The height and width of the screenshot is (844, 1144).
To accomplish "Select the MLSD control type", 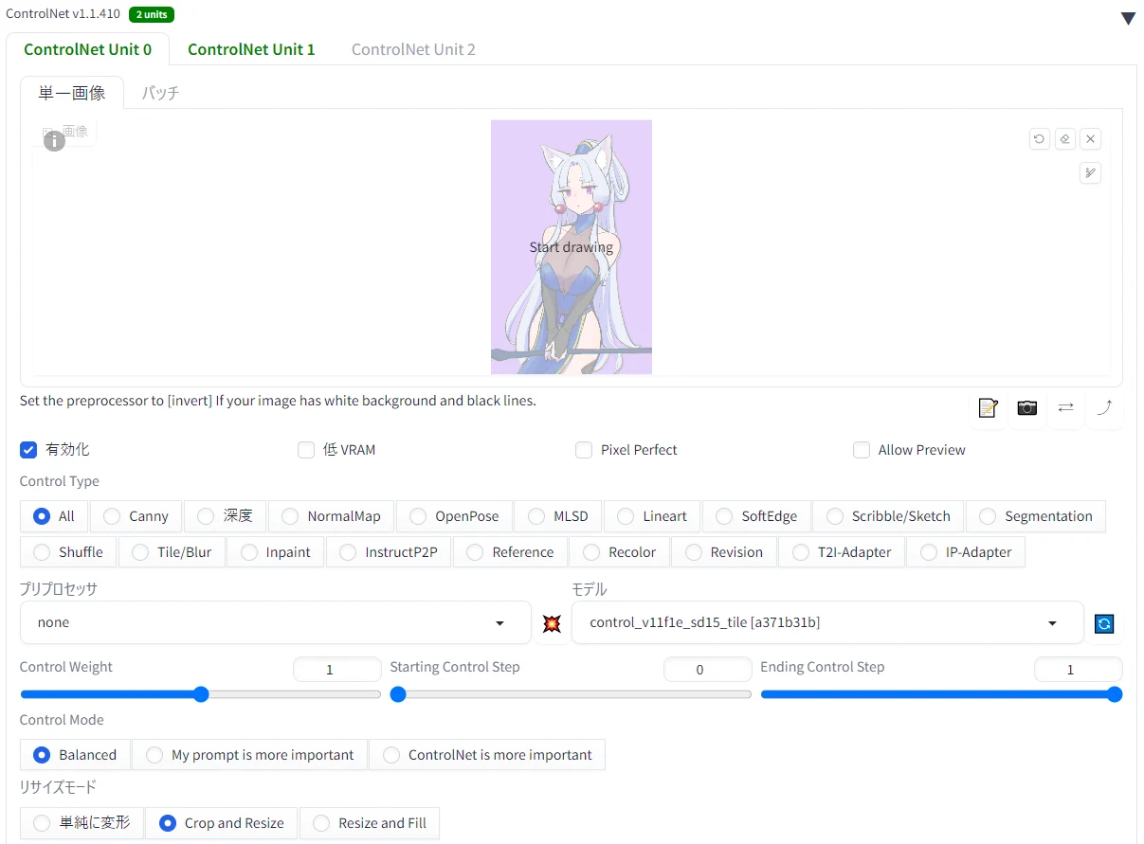I will [558, 516].
